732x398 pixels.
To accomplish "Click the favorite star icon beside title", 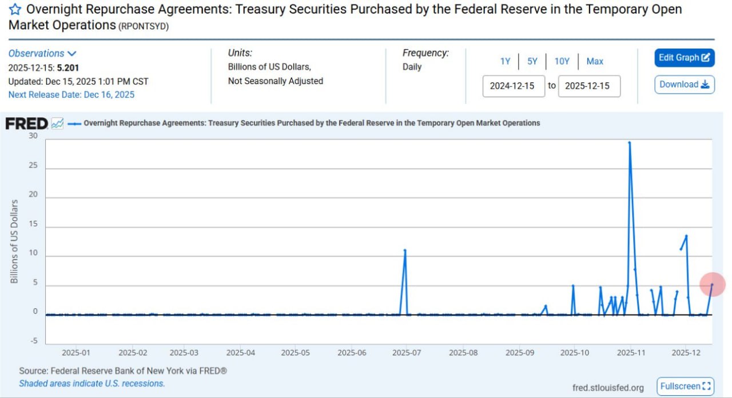I will [x=15, y=10].
